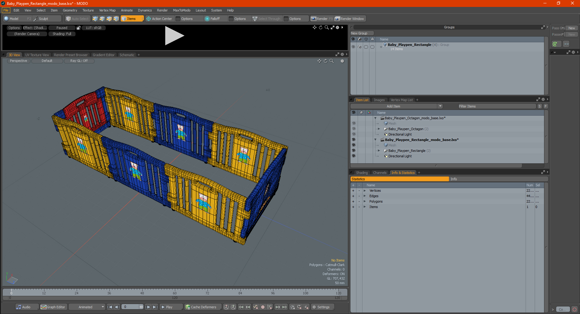Select the Action Center tool
The height and width of the screenshot is (314, 580).
(x=159, y=19)
